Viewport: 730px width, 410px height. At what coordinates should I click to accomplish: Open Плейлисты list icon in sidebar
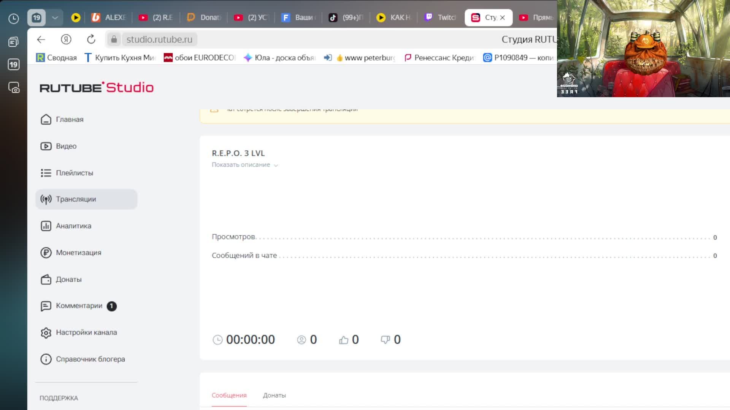(46, 173)
